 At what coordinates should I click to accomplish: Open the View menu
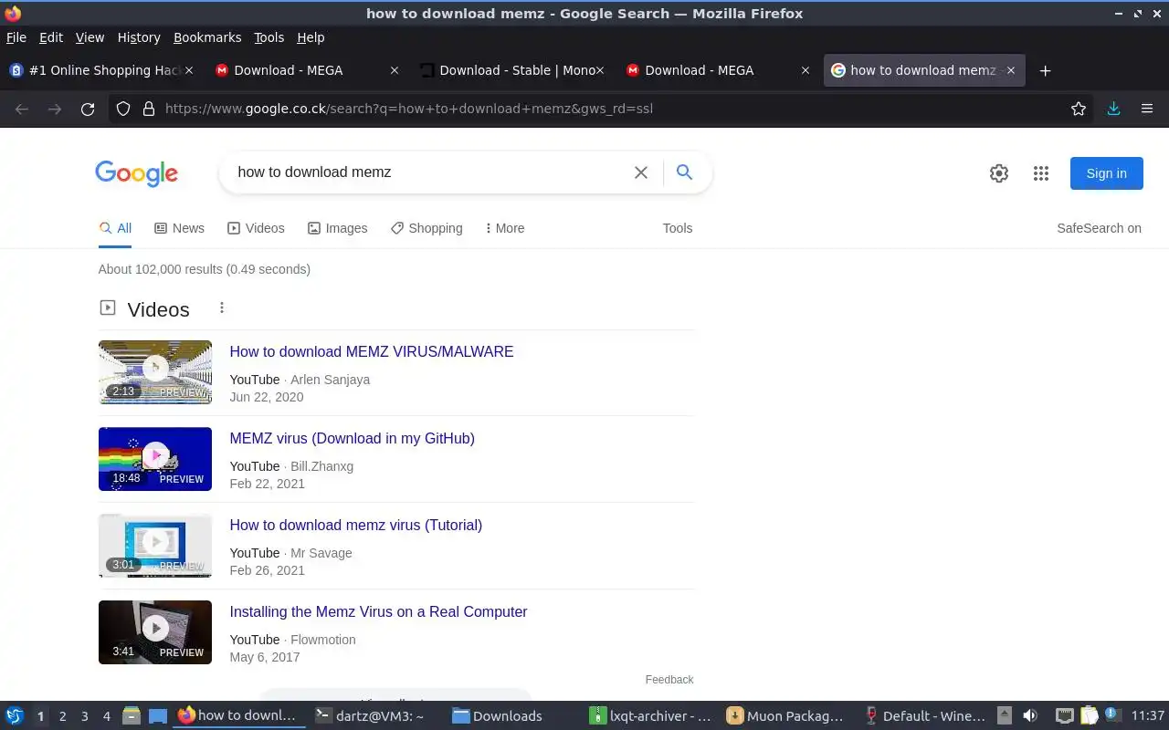coord(90,37)
